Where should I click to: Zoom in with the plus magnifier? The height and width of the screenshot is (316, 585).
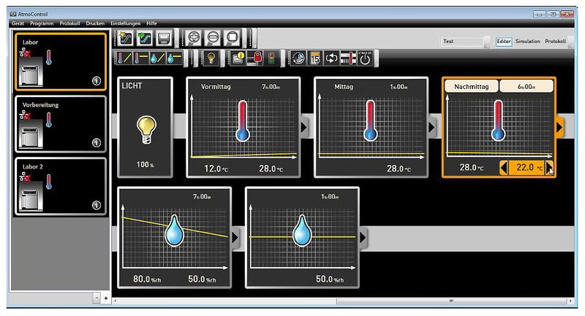click(194, 38)
